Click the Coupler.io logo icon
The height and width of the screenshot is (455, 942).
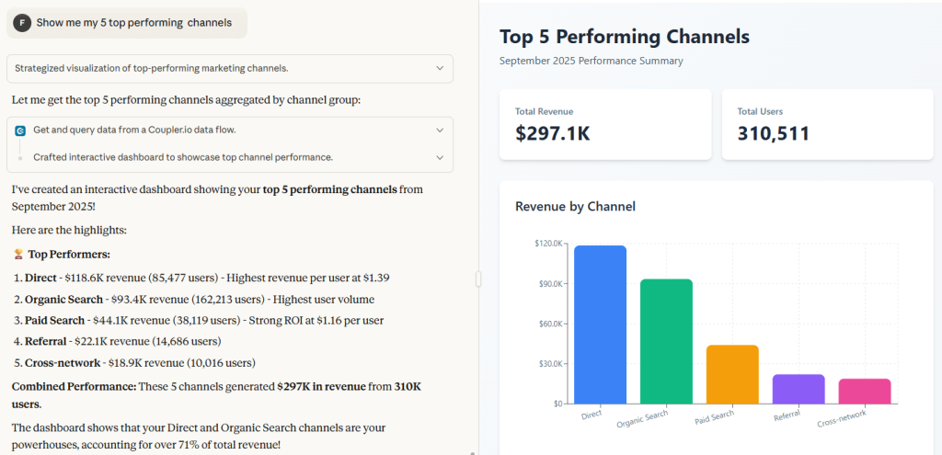coord(20,131)
